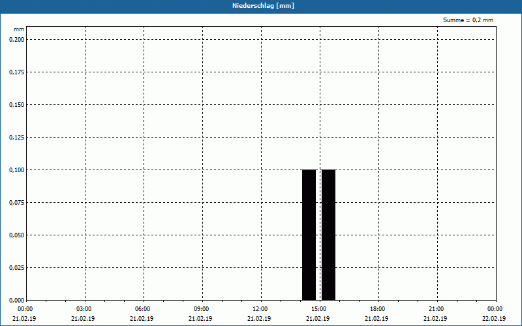Click the mm unit label above the y-axis

[19, 29]
